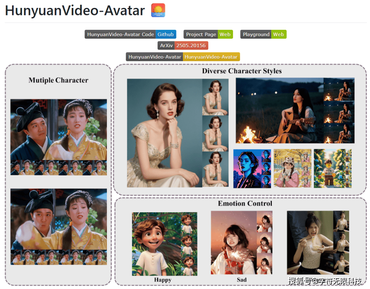
Task: Open the Project Page Web badge
Action: (208, 34)
